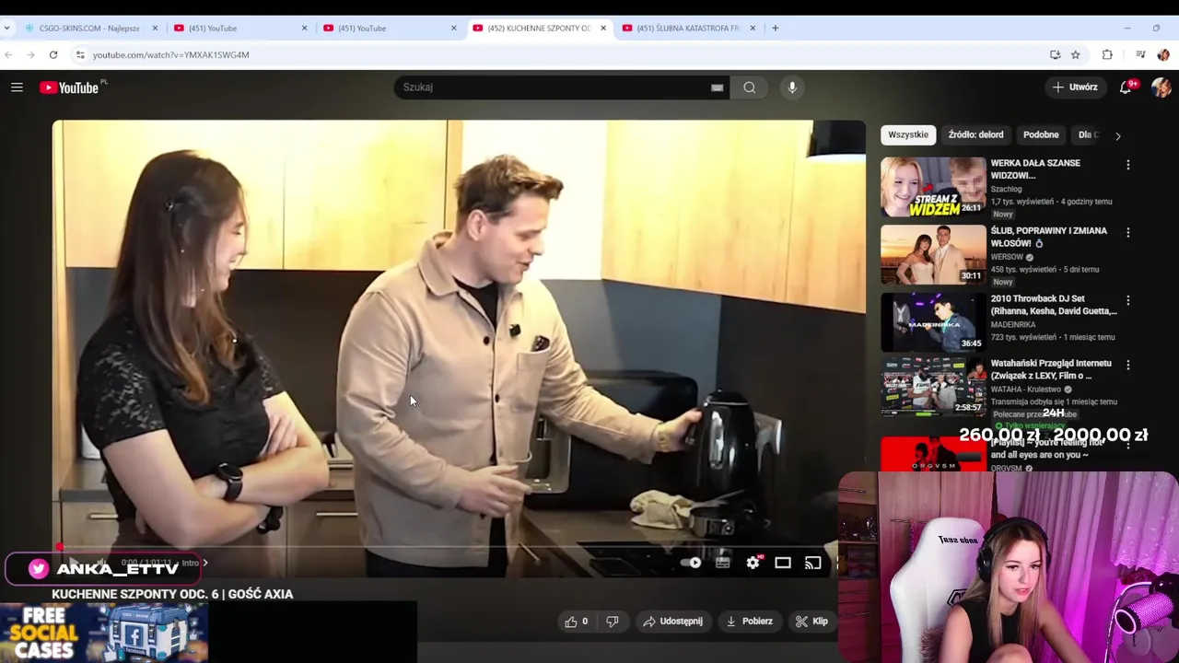View site information icon in address bar
Image resolution: width=1179 pixels, height=663 pixels.
(80, 54)
